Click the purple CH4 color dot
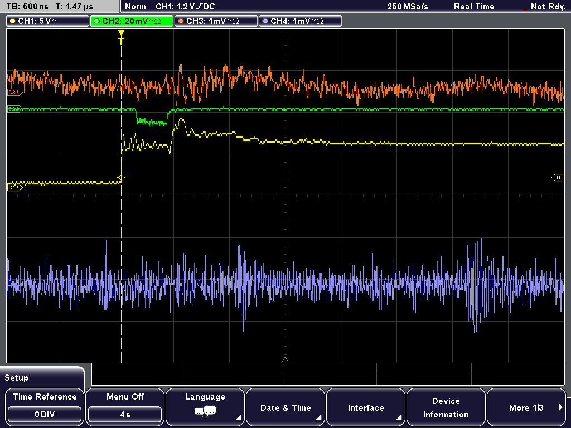Screen dimensions: 571x428 [x=265, y=21]
